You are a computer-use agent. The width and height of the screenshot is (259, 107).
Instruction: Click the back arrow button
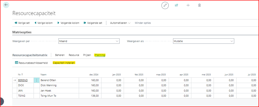click(x=6, y=5)
